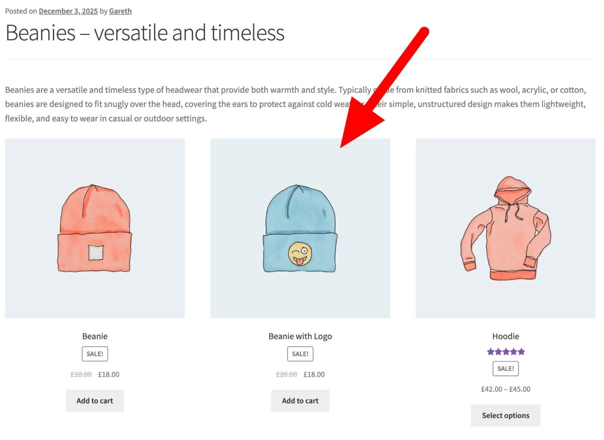Click the Hoodie price range £42.00 – £45.00

tap(505, 389)
